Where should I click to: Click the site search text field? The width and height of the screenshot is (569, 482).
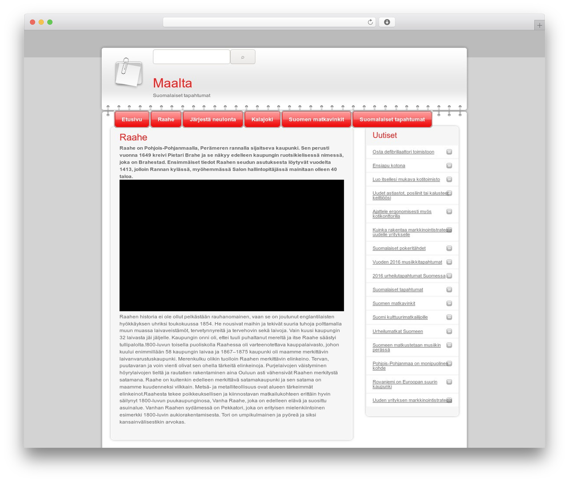coord(192,57)
